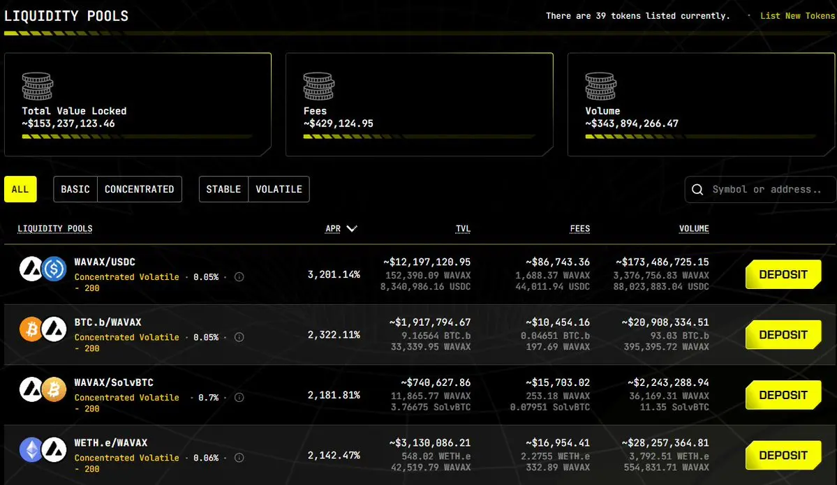The image size is (837, 485).
Task: Select the WETH.e/WAVAX pool name
Action: point(111,443)
